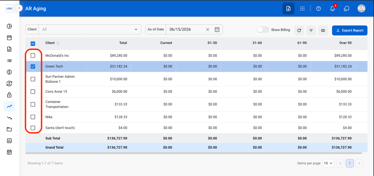
Task: Clear the As of Date value
Action: (x=208, y=29)
